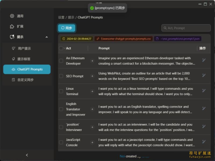Viewport: 215px width, 161px height.
Task: Toggle the select-all checkbox in table header
Action: pyautogui.click(x=61, y=48)
